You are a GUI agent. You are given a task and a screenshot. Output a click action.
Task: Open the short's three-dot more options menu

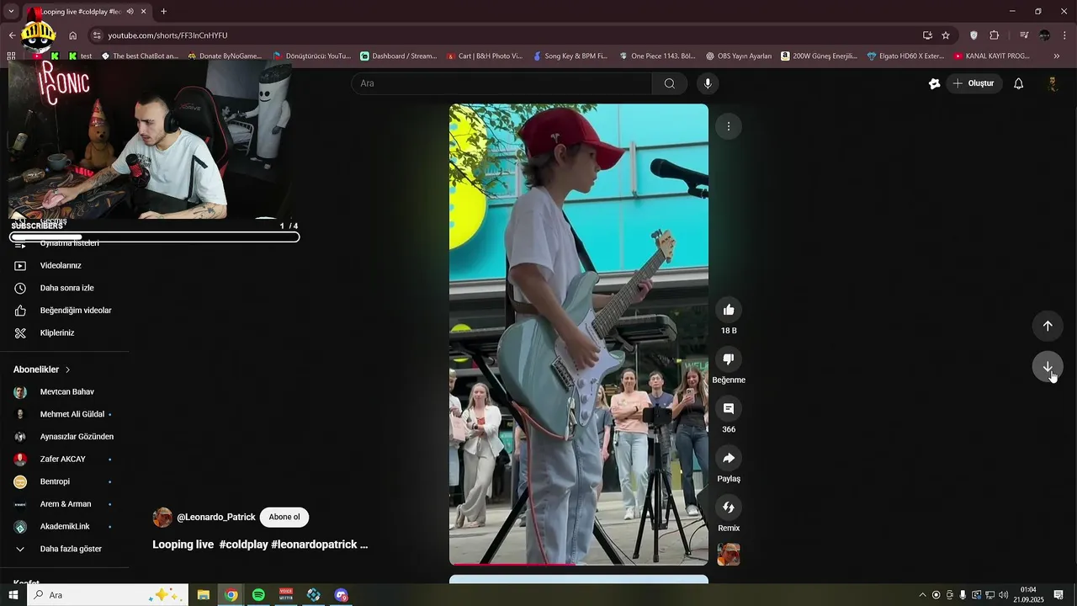click(x=729, y=126)
